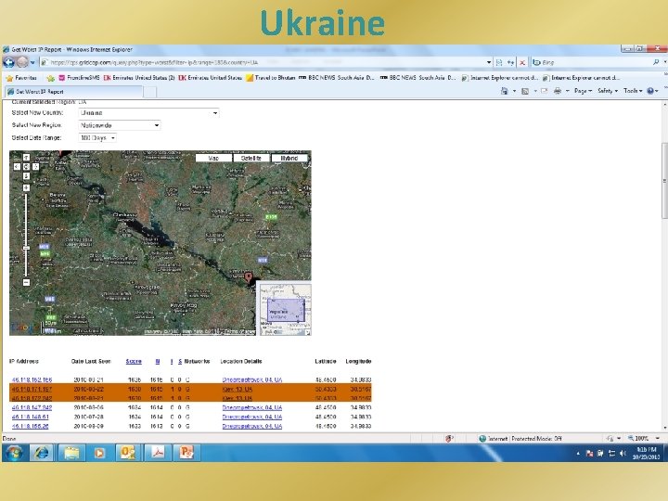
Task: Click the volume speaker tray icon
Action: coord(623,454)
